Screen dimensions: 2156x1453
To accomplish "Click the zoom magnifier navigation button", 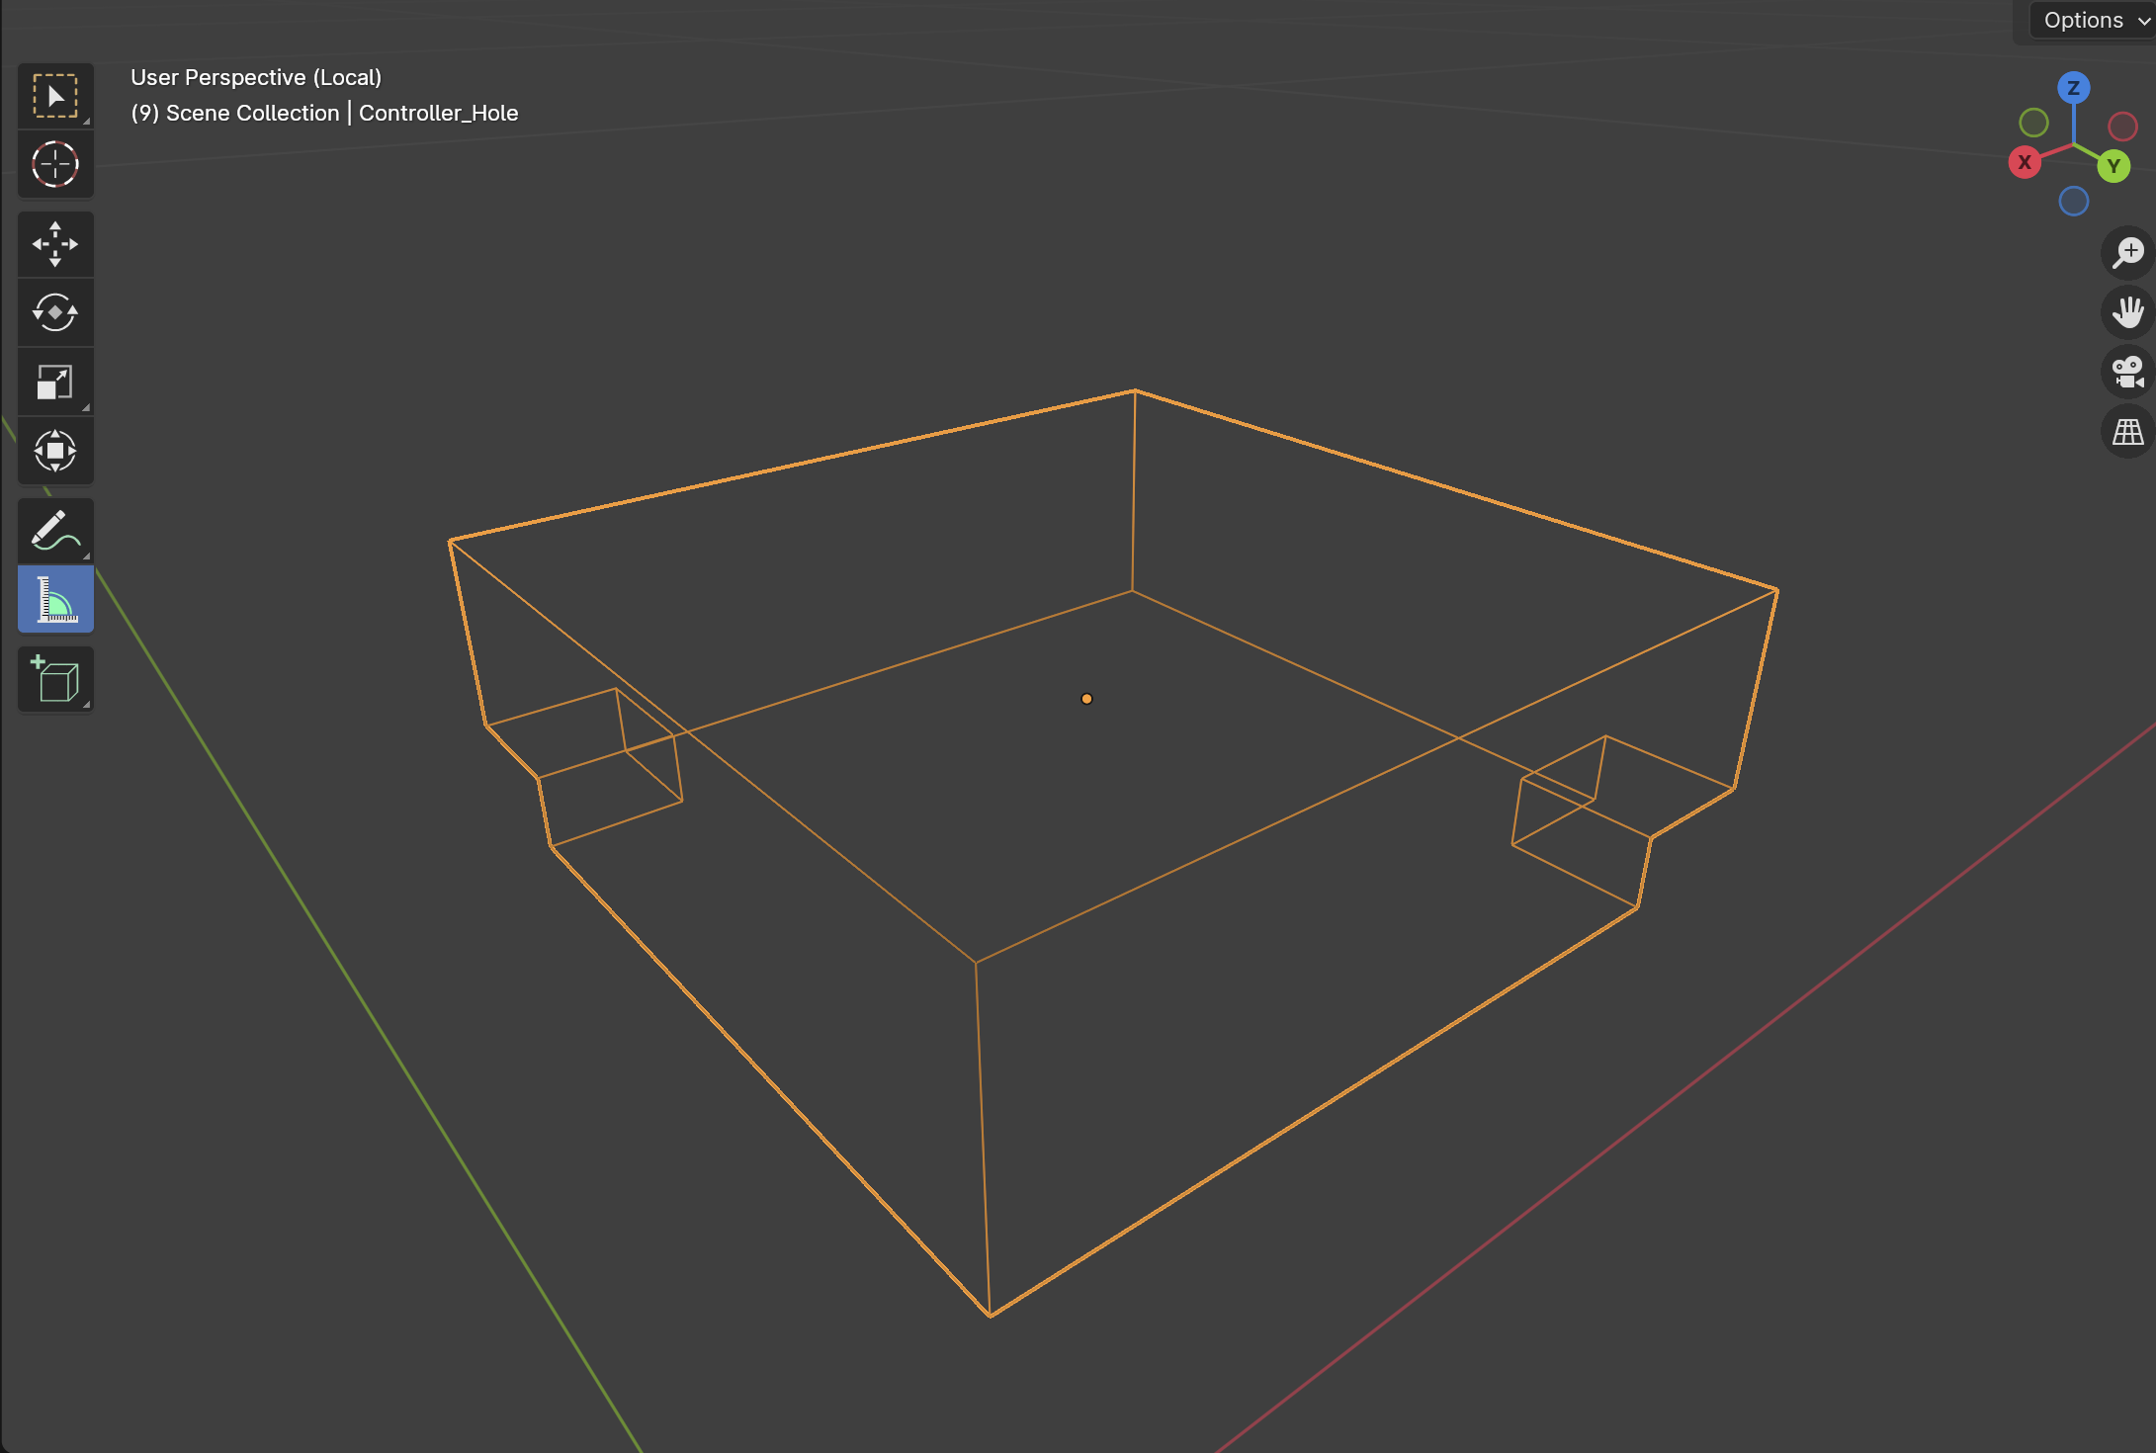I will (2127, 252).
